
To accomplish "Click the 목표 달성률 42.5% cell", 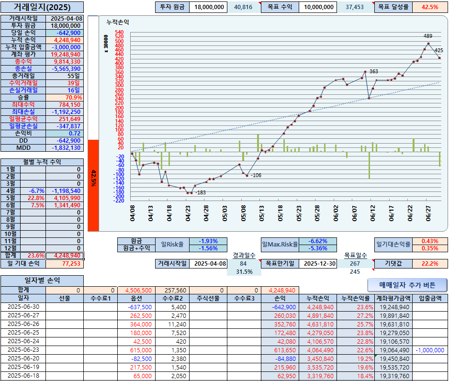I will [x=430, y=7].
